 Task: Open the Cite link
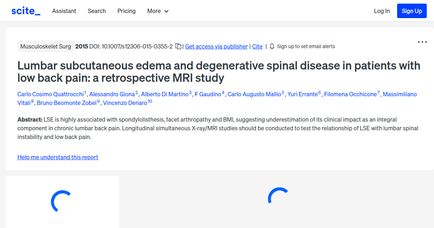point(257,46)
